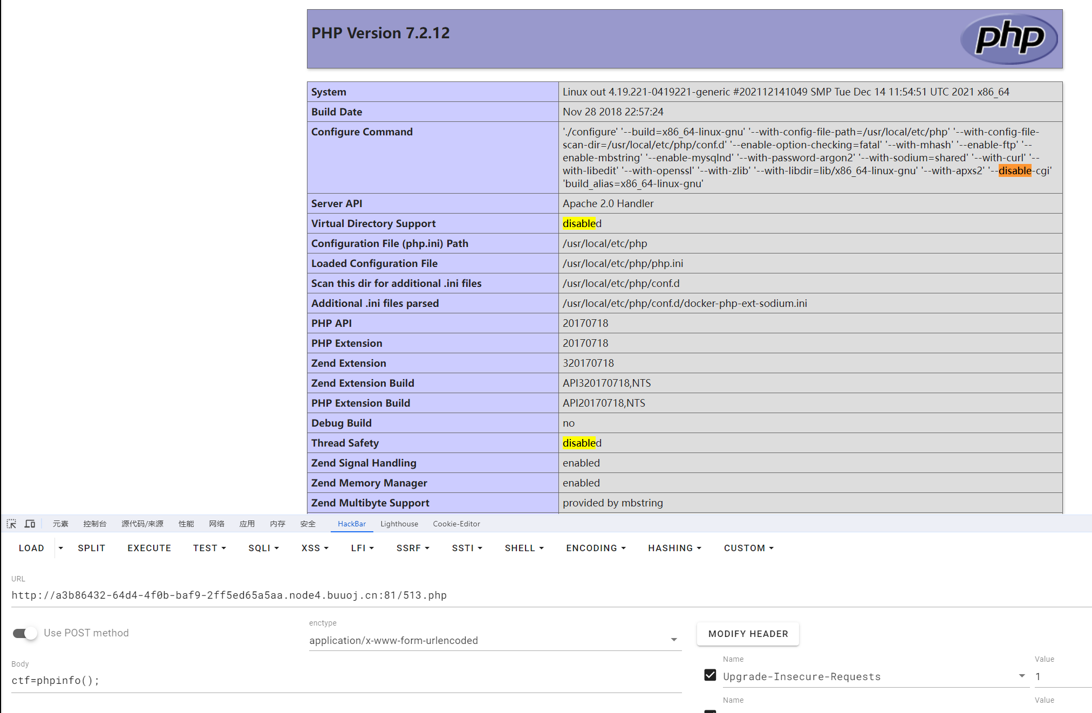Screen dimensions: 1092x713
Task: Open the 安全 devtools tab
Action: click(308, 524)
